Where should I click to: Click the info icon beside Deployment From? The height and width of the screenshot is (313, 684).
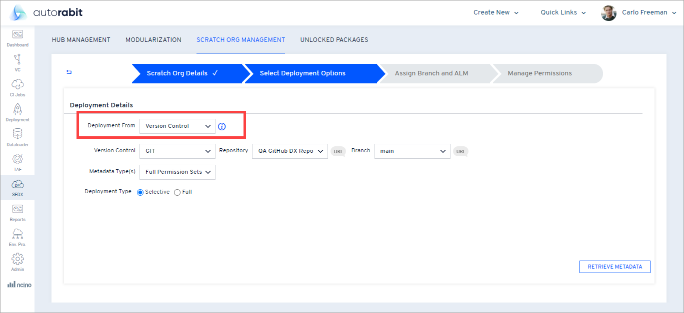[221, 126]
